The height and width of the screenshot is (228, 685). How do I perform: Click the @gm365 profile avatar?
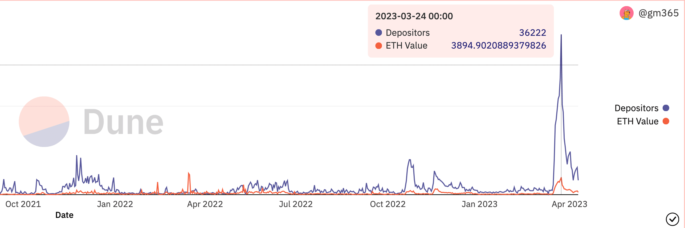[x=626, y=13]
